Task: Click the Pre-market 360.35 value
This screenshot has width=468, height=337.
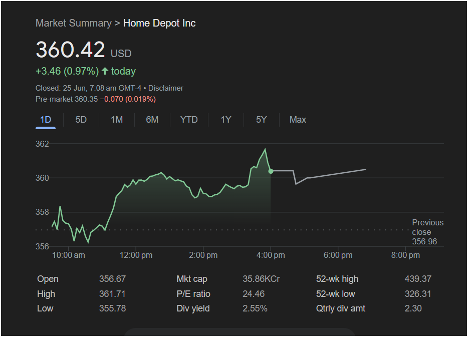Action: (x=67, y=99)
